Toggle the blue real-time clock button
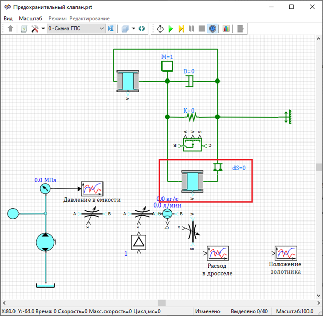This screenshot has width=323, height=316. tap(212, 29)
